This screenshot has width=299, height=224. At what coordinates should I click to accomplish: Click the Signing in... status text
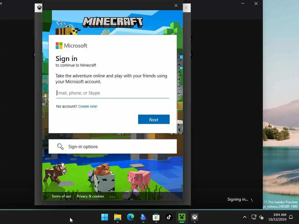tap(238, 199)
